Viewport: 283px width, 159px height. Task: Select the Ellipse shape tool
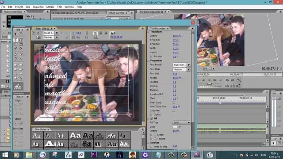coord(16,78)
